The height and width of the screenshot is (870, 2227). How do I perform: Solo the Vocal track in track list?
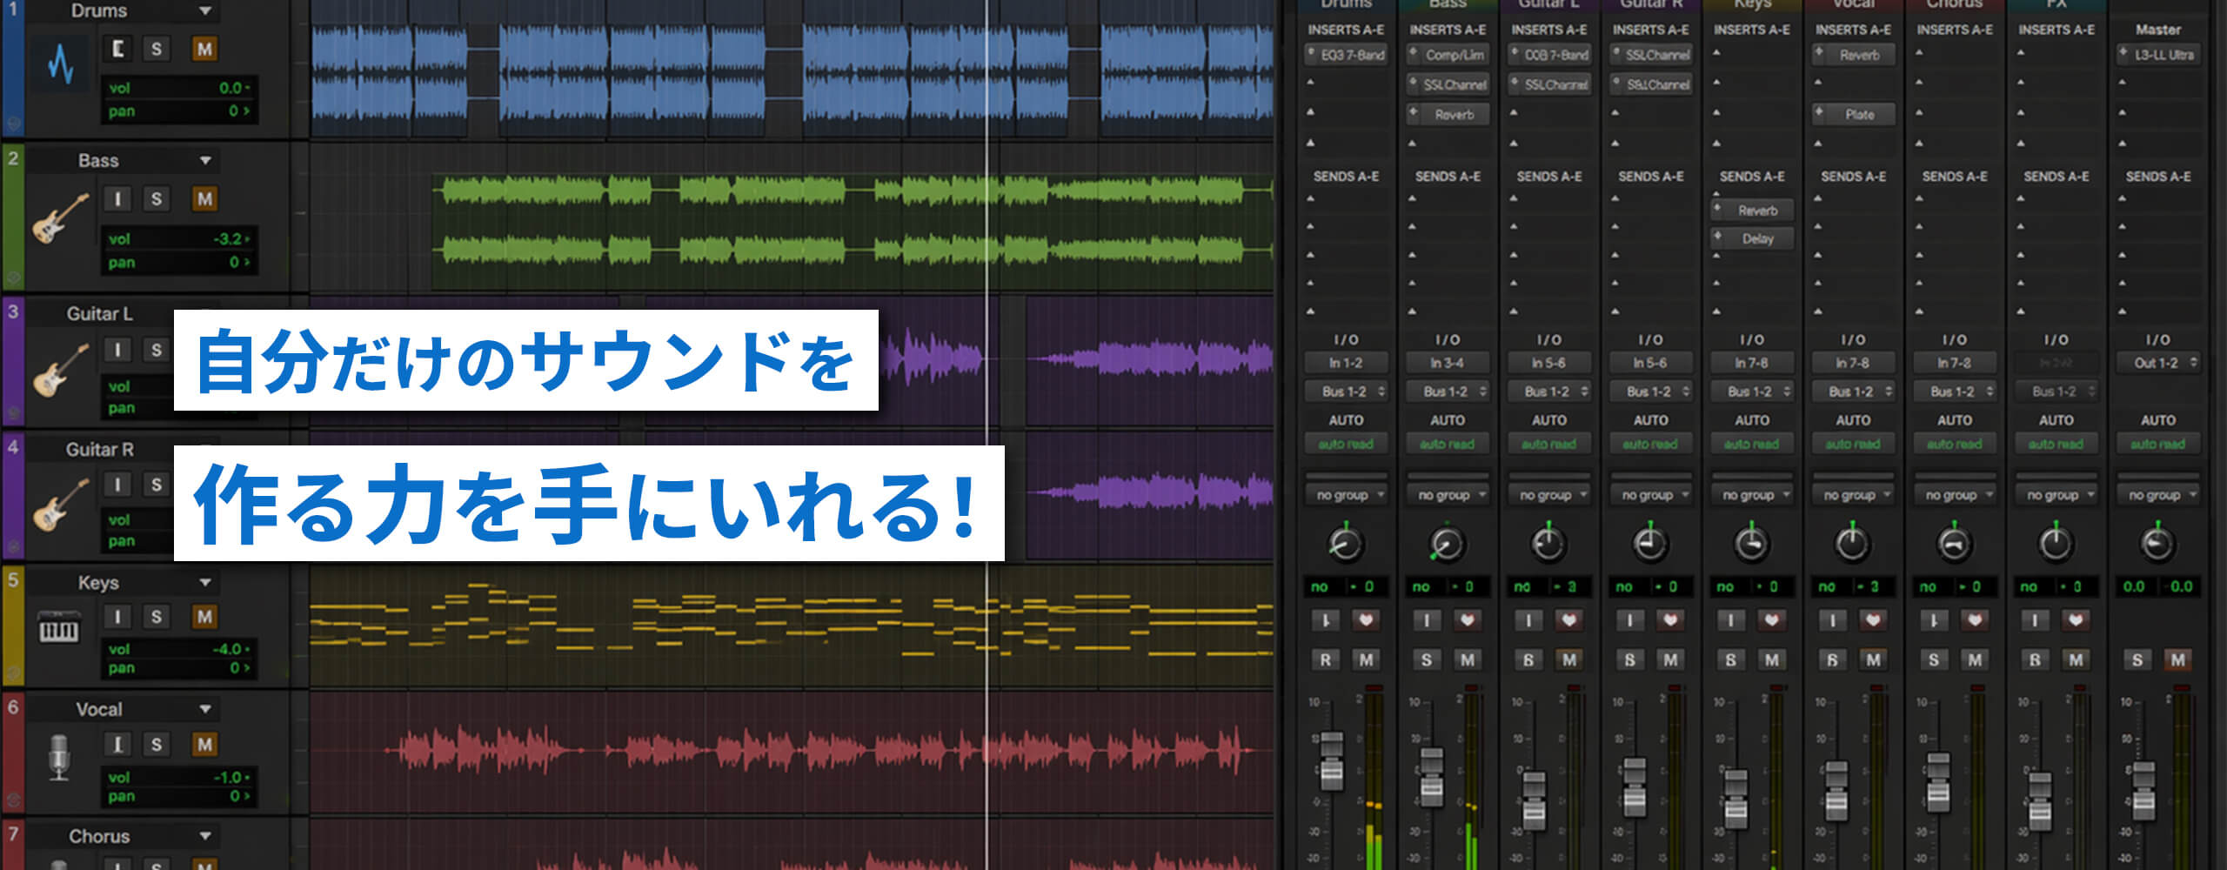coord(157,745)
